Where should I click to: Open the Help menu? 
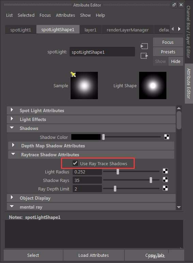click(x=100, y=15)
